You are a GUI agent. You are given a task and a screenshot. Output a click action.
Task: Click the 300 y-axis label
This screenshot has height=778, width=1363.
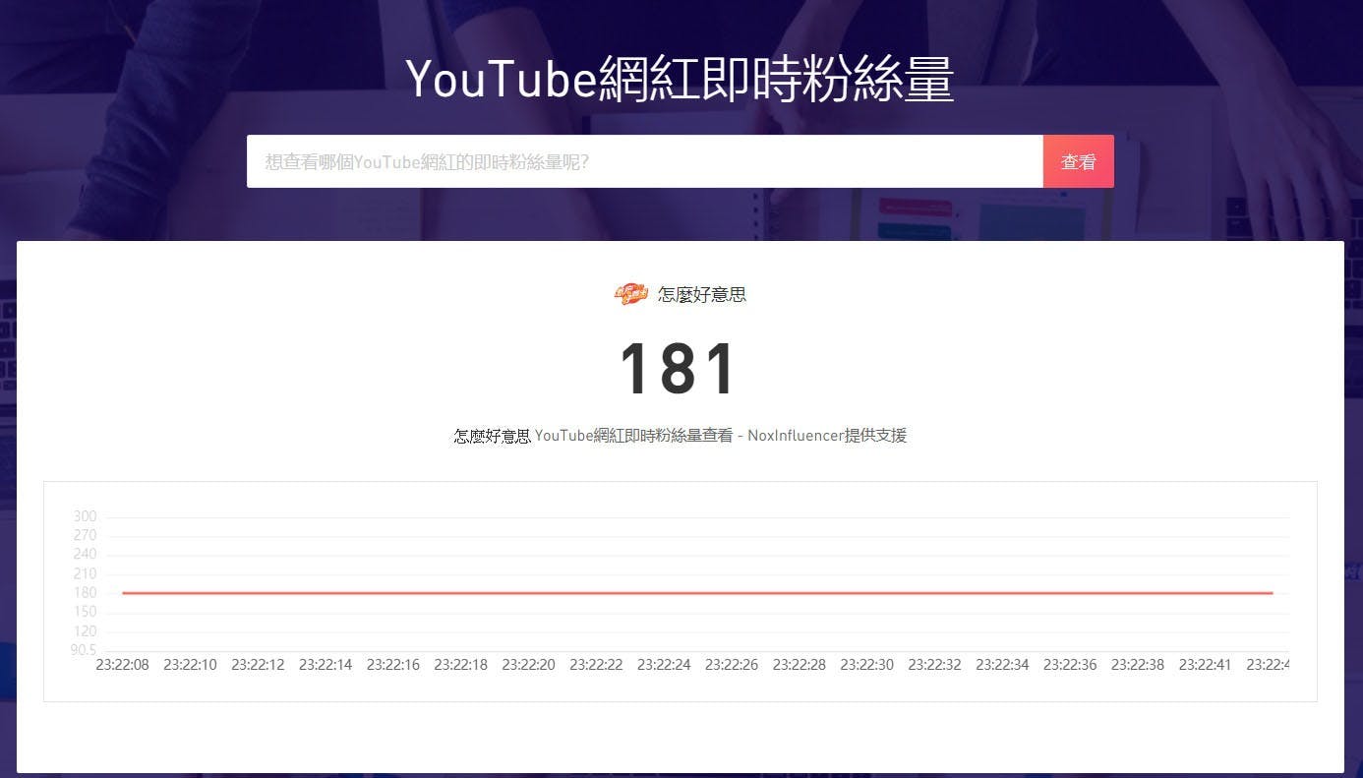85,516
